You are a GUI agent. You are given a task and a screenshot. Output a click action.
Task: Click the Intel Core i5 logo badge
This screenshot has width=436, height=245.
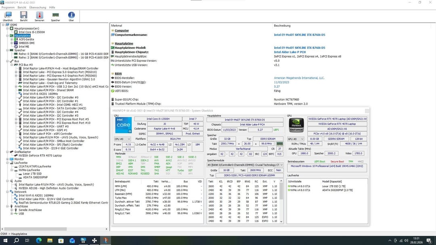click(x=123, y=126)
